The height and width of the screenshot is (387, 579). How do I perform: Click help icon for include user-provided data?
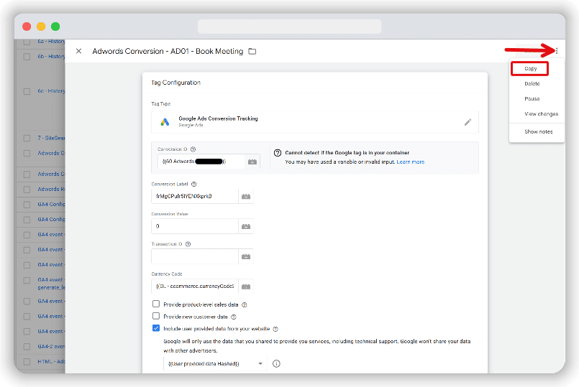pos(275,329)
